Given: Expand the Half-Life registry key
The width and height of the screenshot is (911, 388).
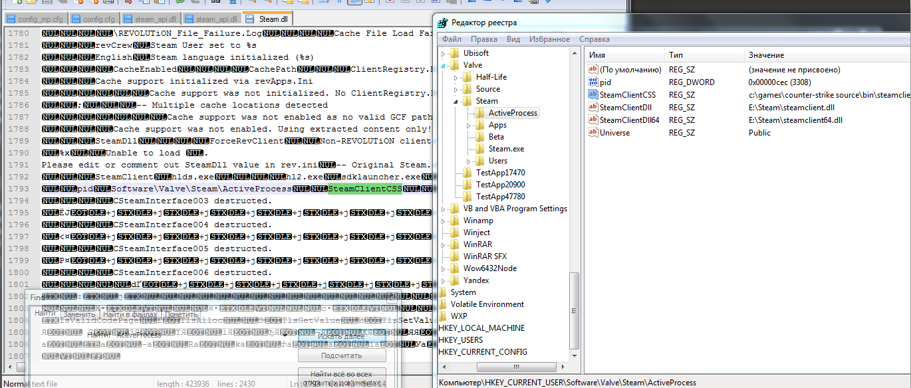Looking at the screenshot, I should [x=456, y=77].
